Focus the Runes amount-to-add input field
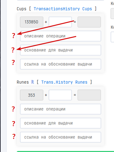 pyautogui.click(x=60, y=95)
